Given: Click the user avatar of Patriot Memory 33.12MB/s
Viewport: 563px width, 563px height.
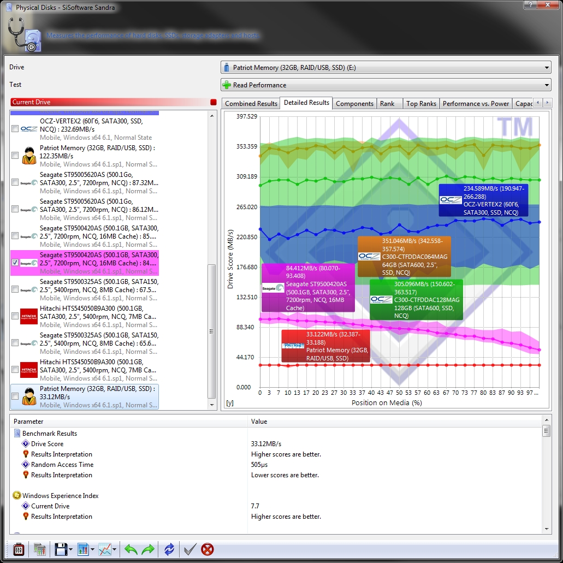Looking at the screenshot, I should coord(29,396).
